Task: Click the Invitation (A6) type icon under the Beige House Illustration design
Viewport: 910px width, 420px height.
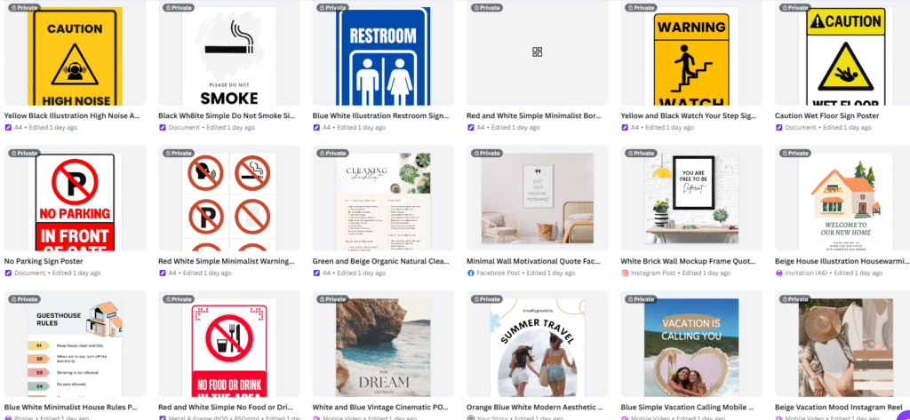Action: pos(778,273)
